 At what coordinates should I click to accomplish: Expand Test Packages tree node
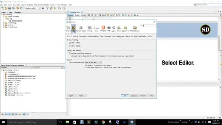point(4,23)
